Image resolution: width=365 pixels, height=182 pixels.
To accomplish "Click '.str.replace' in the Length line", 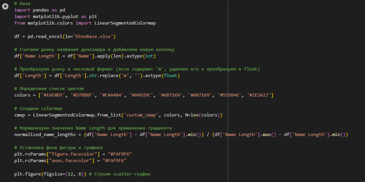I will tap(102, 75).
